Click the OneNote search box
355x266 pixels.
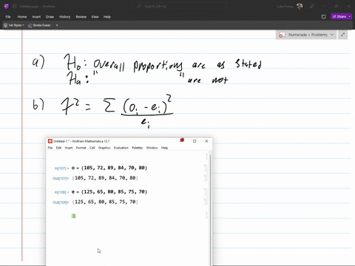(x=180, y=7)
